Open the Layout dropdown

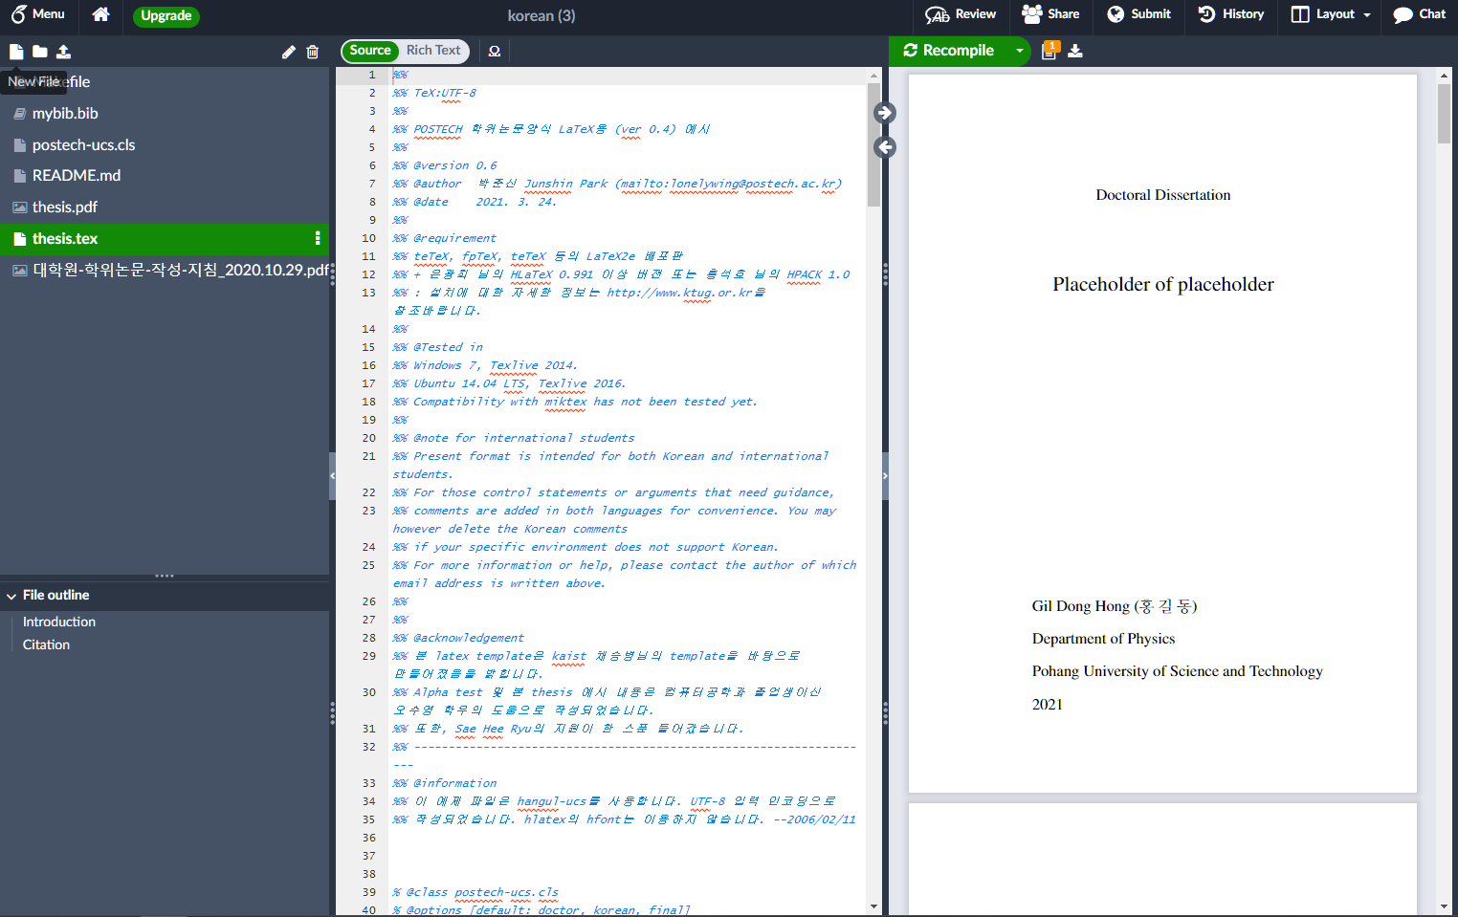[x=1330, y=15]
